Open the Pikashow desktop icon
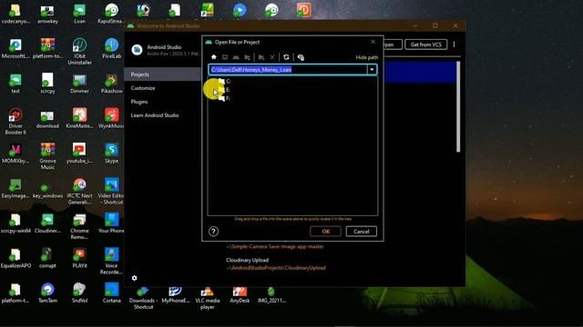The height and width of the screenshot is (327, 583). 111,84
